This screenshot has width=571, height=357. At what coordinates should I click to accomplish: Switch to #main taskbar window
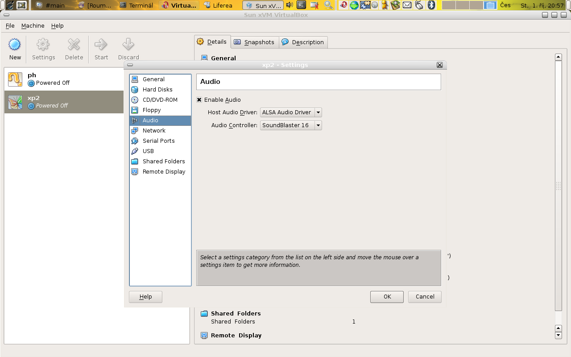pos(51,5)
